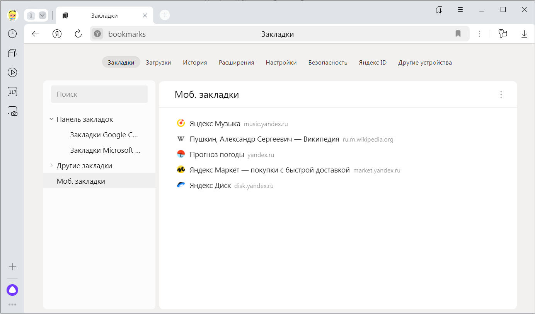The image size is (535, 314).
Task: Switch to the Загрузки section
Action: tap(158, 62)
